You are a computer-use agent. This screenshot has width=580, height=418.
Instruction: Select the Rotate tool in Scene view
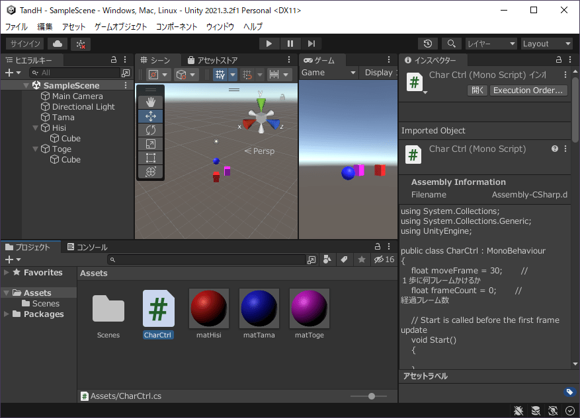click(x=151, y=130)
